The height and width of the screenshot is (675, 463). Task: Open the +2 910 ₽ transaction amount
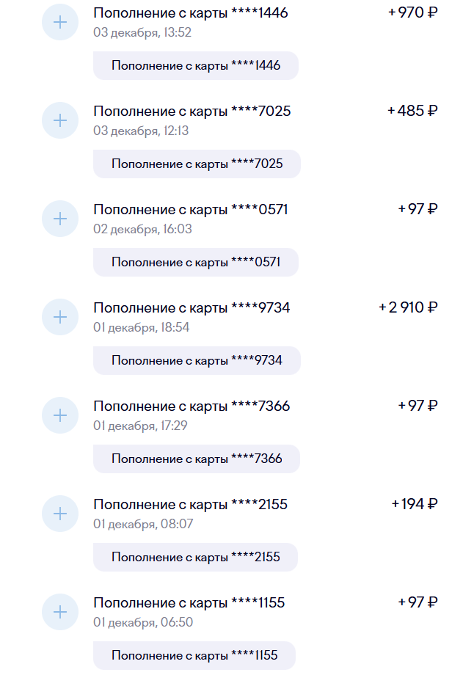tap(408, 307)
